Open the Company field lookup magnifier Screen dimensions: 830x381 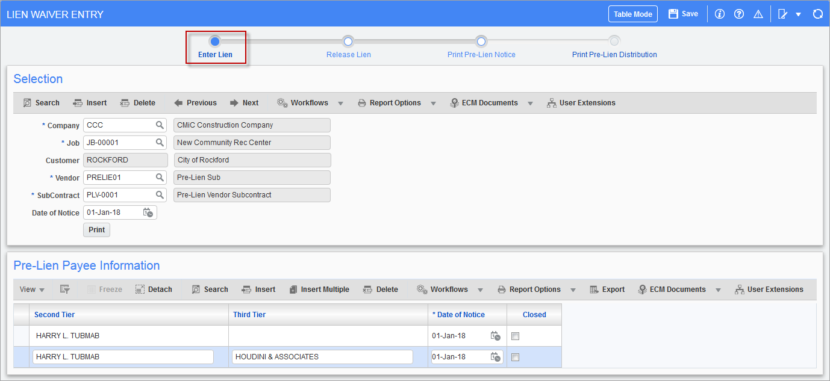pos(160,125)
